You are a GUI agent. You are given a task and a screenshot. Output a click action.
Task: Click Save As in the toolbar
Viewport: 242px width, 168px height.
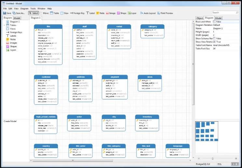pyautogui.click(x=19, y=13)
